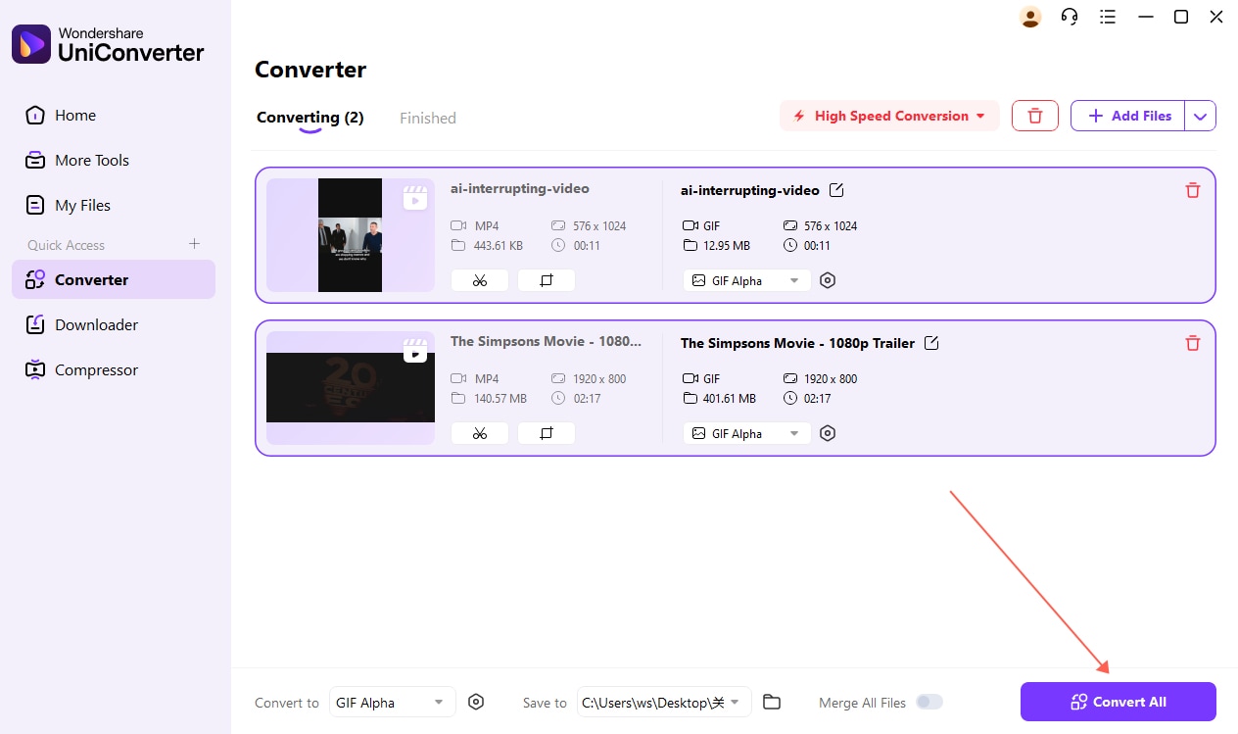Viewport: 1238px width, 734px height.
Task: Play The Simpsons Movie thumbnail
Action: 415,351
